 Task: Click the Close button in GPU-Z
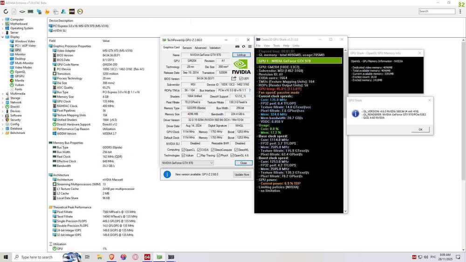243,163
